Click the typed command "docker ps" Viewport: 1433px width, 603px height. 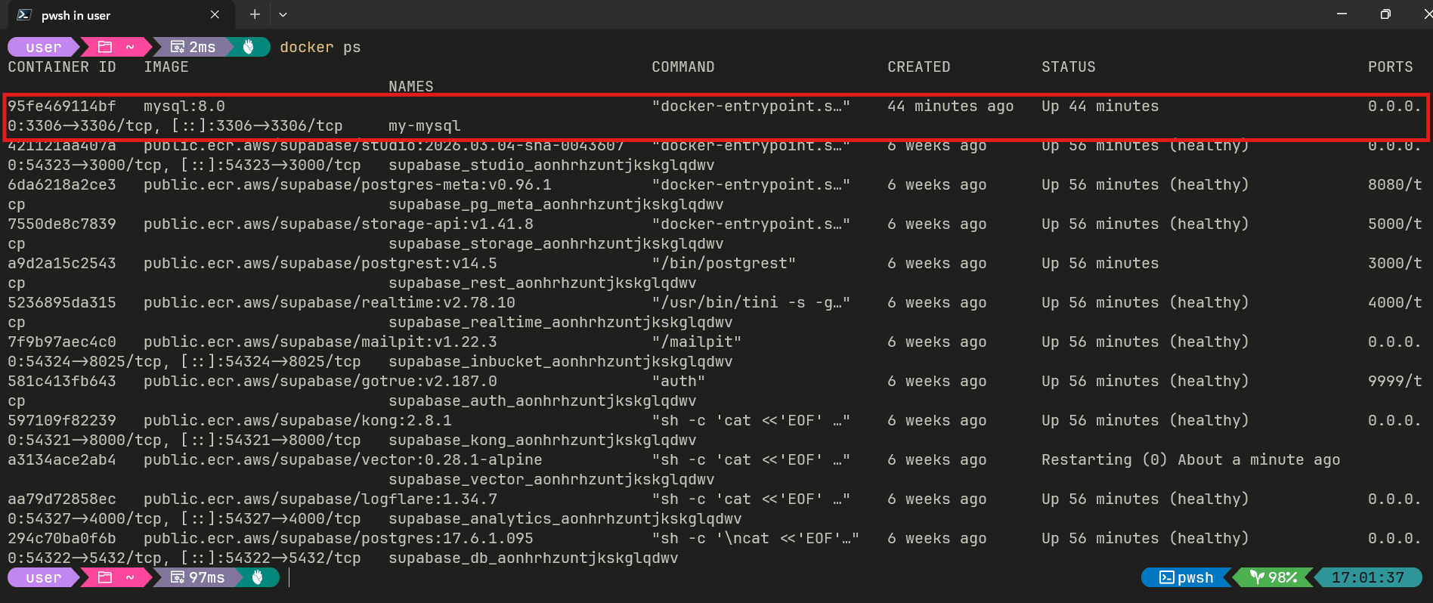320,47
